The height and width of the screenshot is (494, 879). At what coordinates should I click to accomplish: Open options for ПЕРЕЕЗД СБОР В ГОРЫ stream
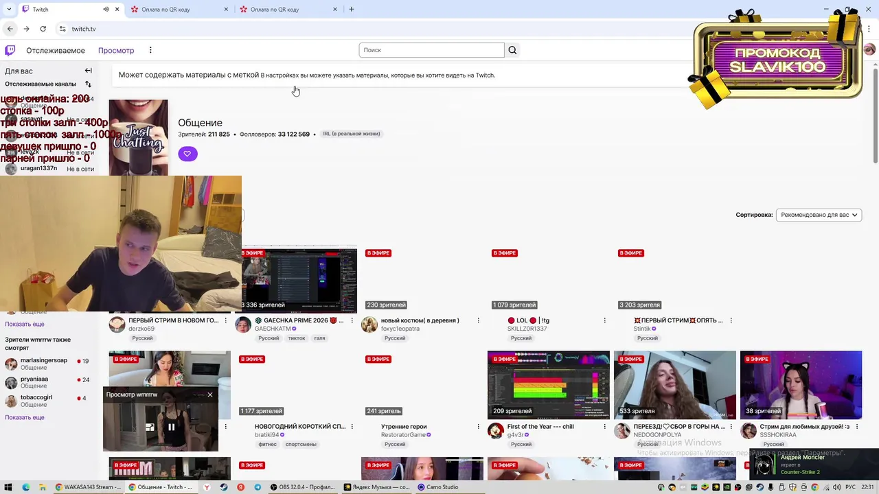pyautogui.click(x=731, y=427)
